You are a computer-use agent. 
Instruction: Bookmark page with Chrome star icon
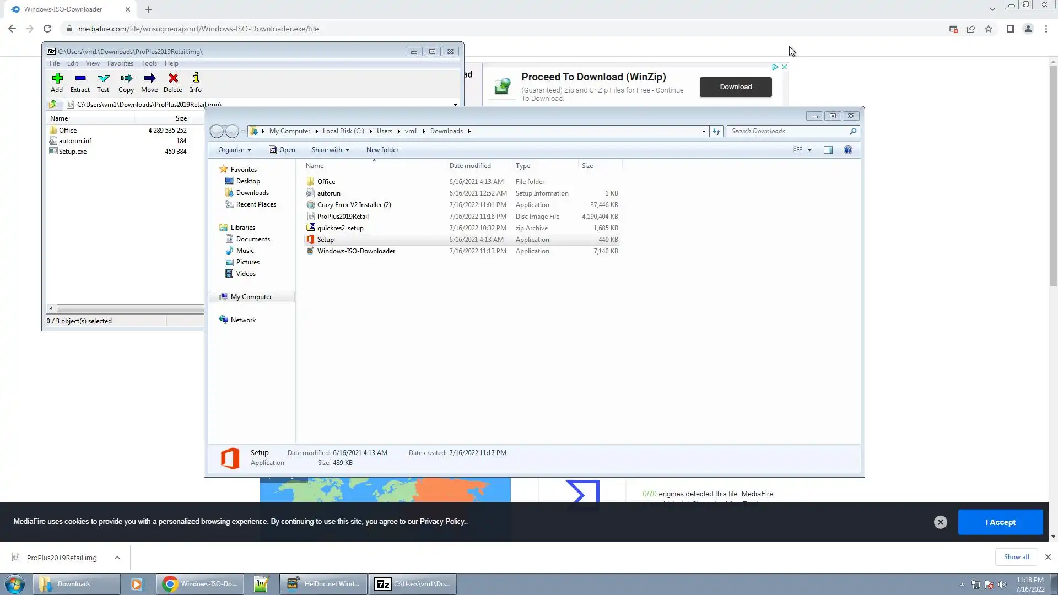coord(989,29)
